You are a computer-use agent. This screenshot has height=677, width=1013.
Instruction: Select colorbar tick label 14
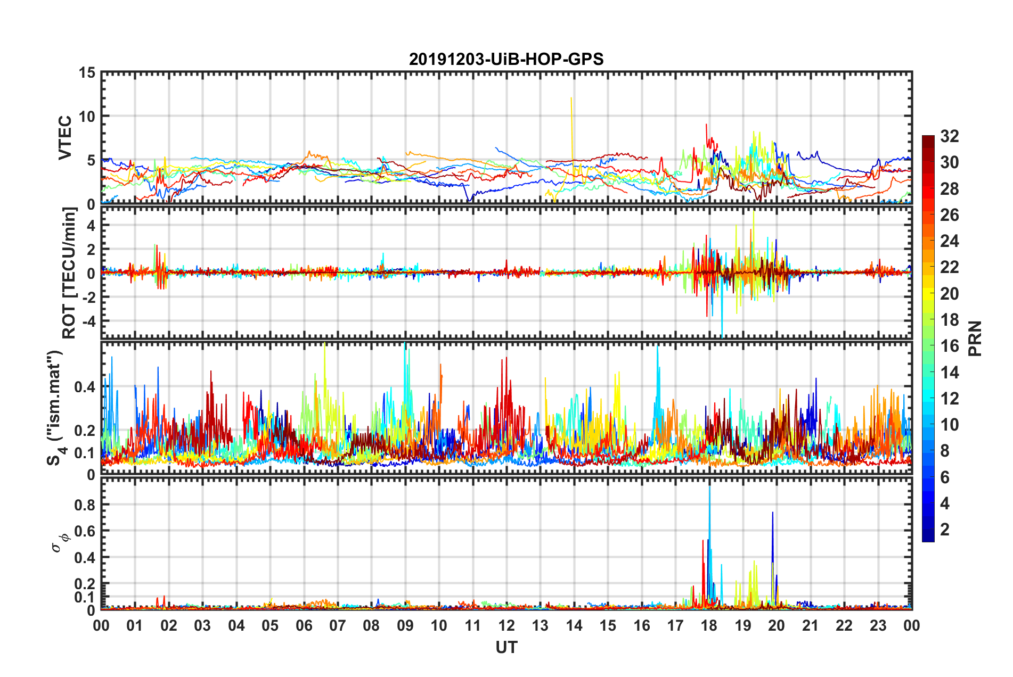coord(950,373)
